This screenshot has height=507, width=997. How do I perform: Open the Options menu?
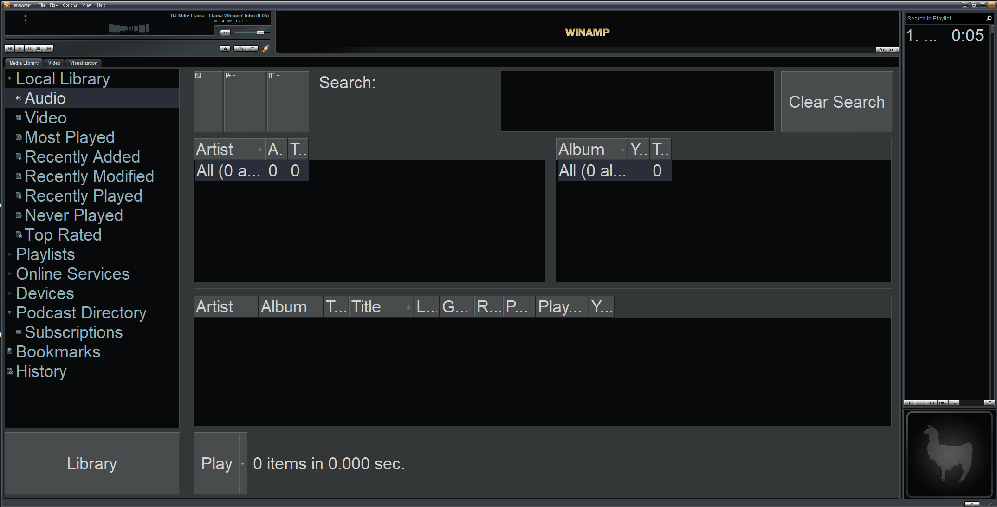click(x=70, y=5)
